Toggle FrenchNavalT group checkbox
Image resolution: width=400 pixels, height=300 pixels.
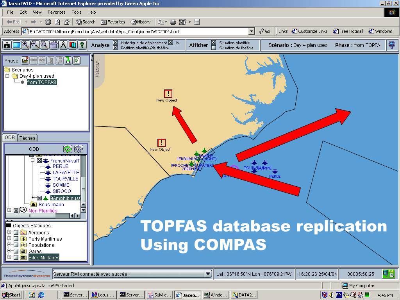tap(39, 161)
